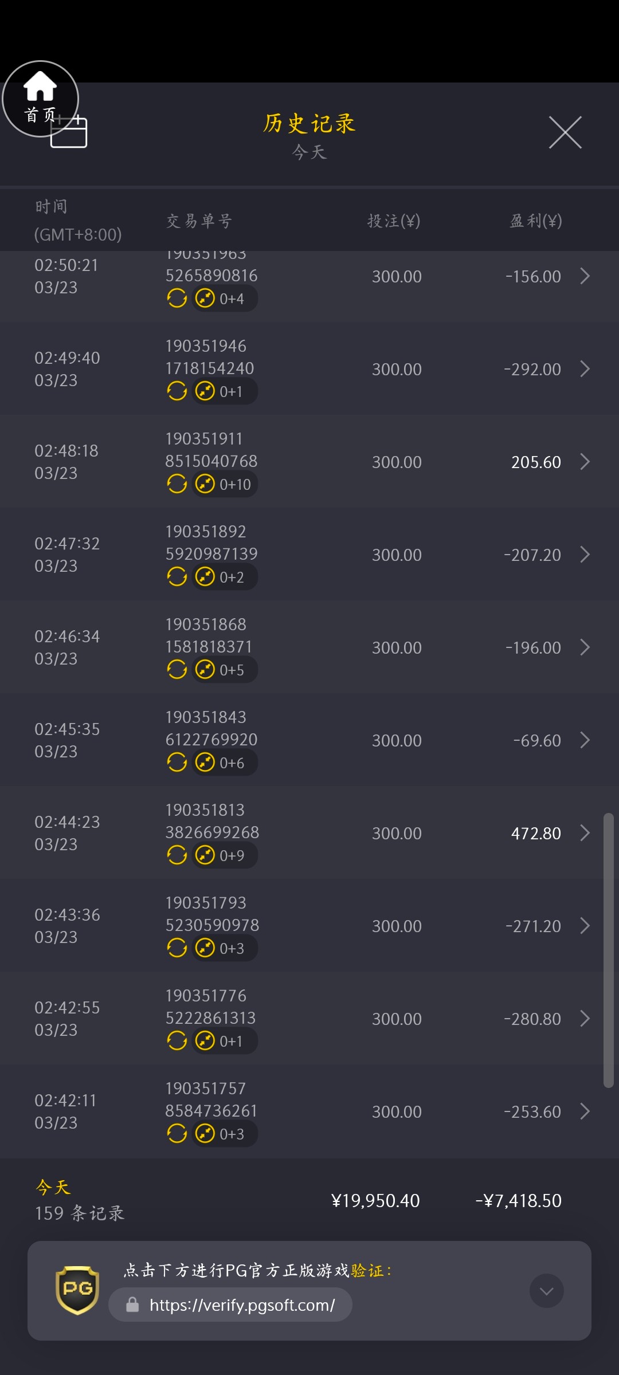Open details arrow for the 472.80 win

[x=585, y=833]
